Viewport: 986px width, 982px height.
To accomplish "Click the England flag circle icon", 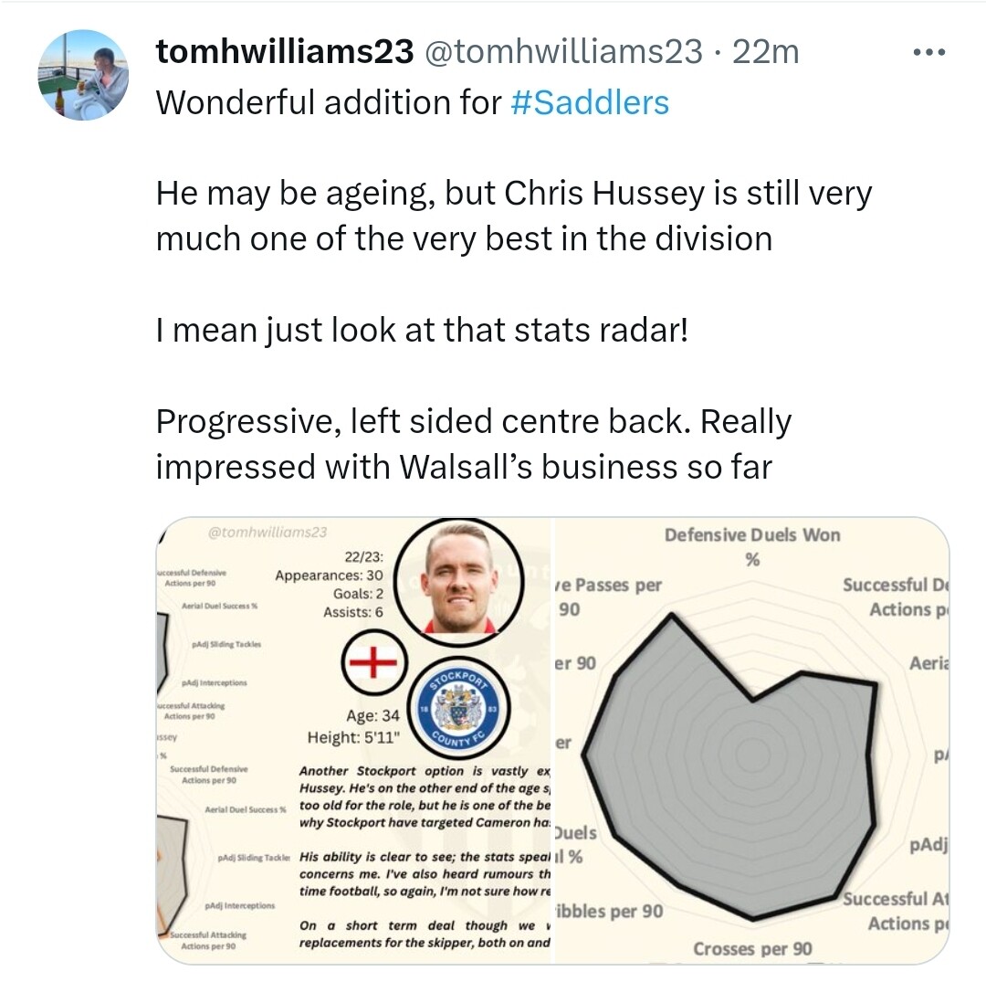I will pyautogui.click(x=374, y=661).
